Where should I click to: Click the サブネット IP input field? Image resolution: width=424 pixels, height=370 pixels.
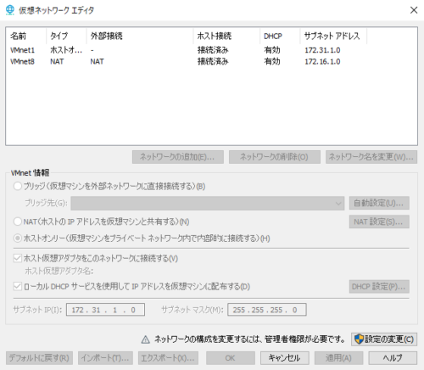(x=105, y=310)
